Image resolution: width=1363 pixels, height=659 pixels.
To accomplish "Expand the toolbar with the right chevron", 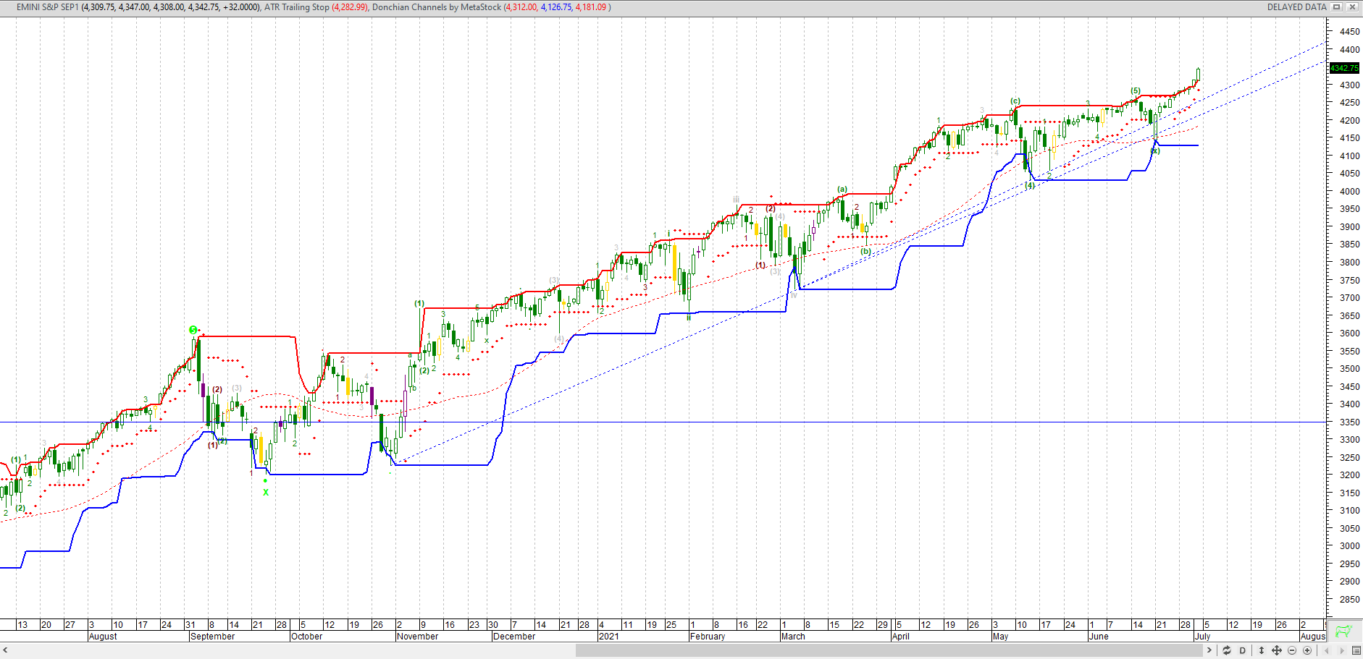I will tap(1209, 650).
